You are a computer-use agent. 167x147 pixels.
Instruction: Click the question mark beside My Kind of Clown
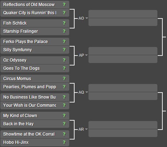click(64, 116)
